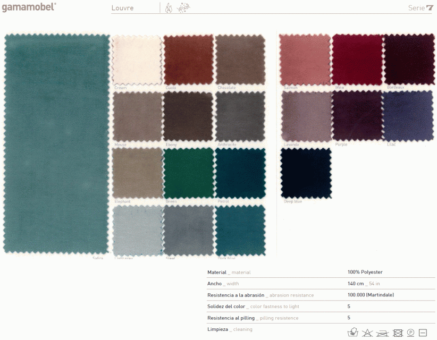Click the dry flat square icon
This screenshot has height=340, width=437.
click(x=423, y=333)
